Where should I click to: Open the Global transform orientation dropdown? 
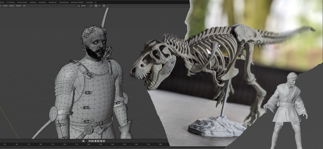pos(83,6)
